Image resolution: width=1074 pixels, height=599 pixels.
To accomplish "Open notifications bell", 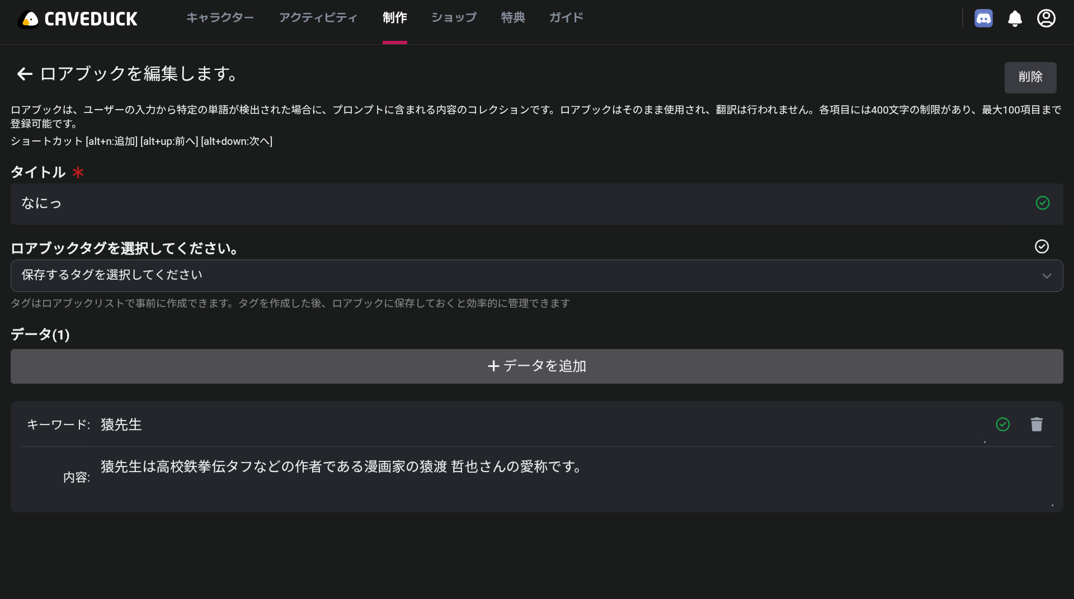I will point(1015,18).
